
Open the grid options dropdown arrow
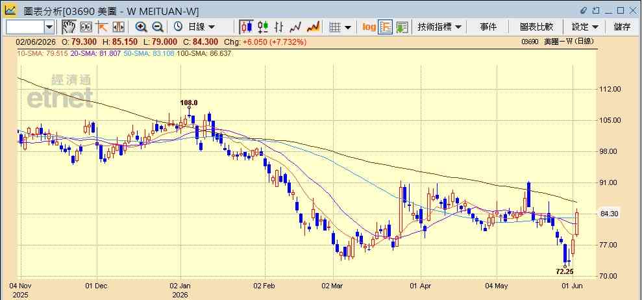click(x=347, y=27)
